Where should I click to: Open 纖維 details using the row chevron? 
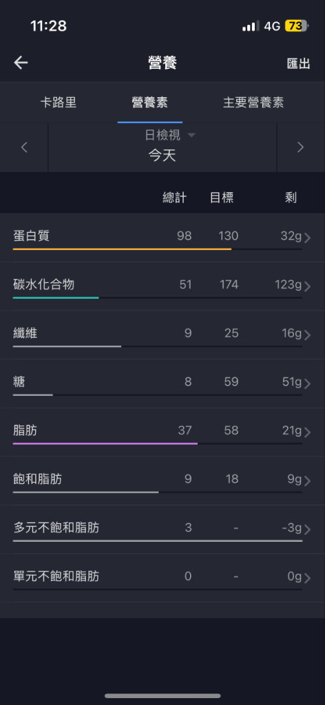pos(308,335)
